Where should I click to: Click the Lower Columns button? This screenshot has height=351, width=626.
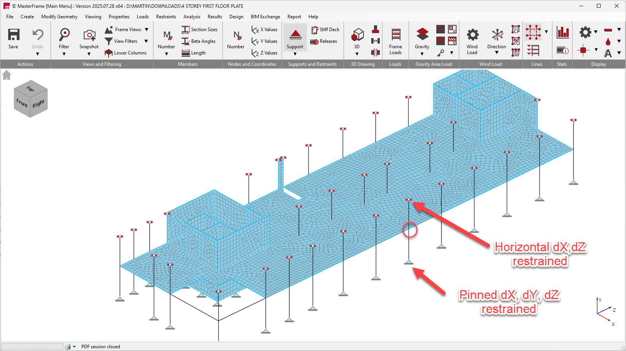click(x=125, y=53)
